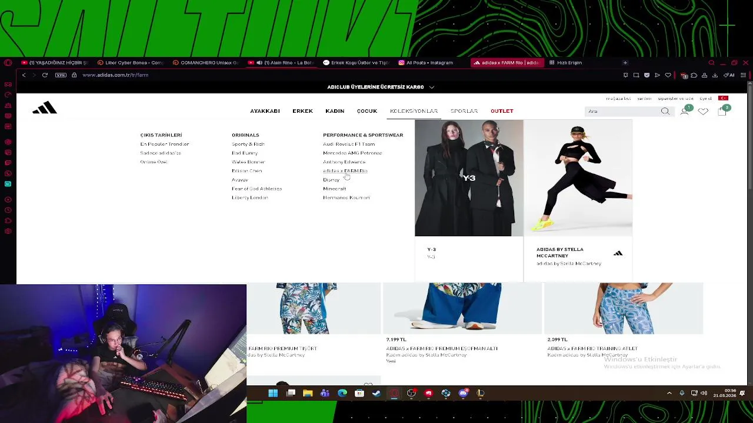Go back with the browser back arrow
Screen dimensions: 753x423
click(24, 75)
